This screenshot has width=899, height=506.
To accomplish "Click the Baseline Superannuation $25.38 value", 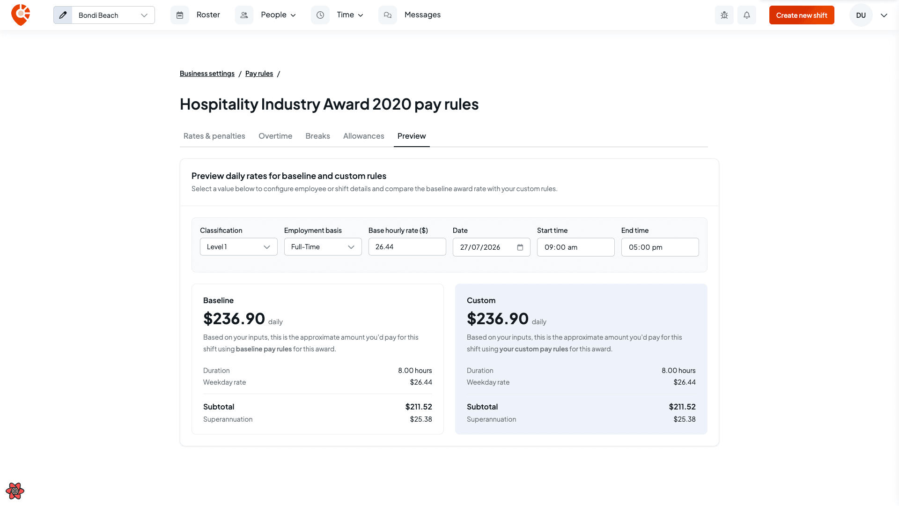I will [x=421, y=419].
